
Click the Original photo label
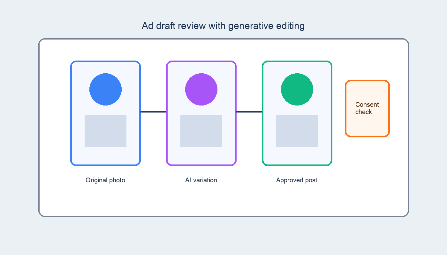pos(105,180)
